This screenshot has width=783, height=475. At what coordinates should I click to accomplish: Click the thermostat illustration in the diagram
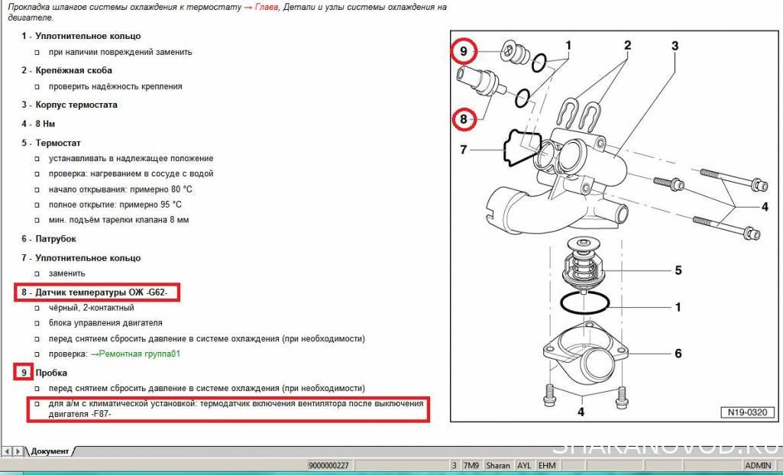point(584,265)
